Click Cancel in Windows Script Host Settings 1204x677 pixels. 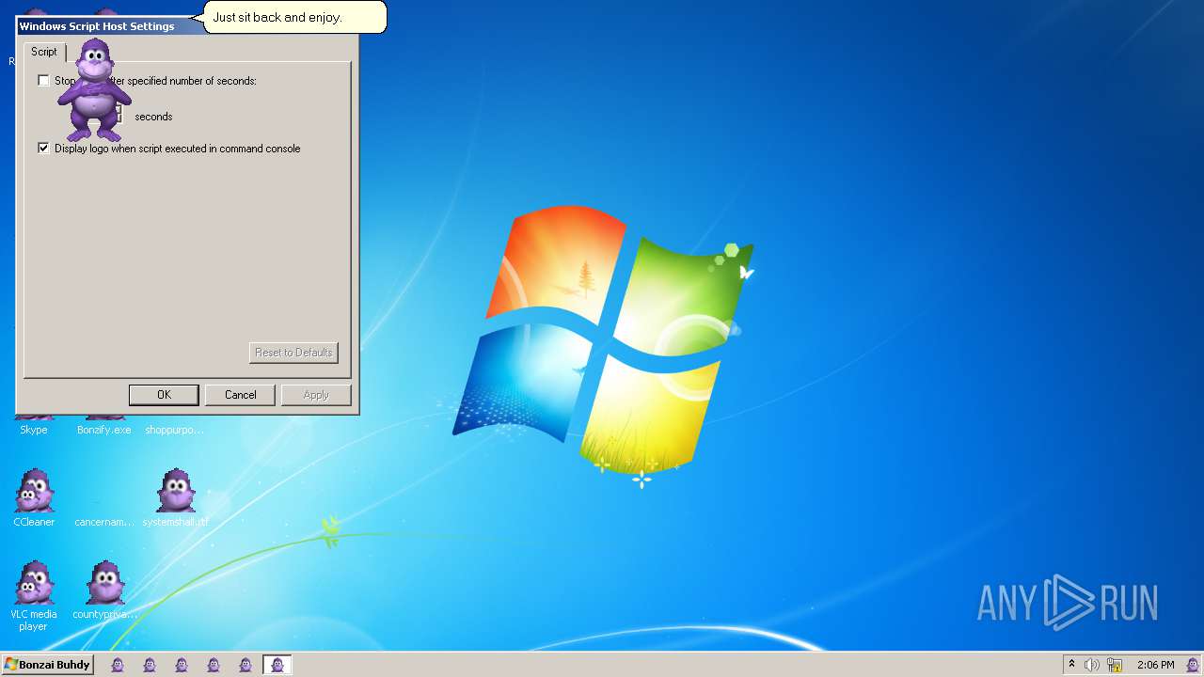pos(240,395)
